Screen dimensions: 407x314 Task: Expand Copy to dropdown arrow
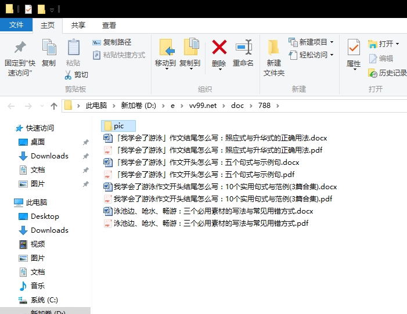tap(191, 69)
